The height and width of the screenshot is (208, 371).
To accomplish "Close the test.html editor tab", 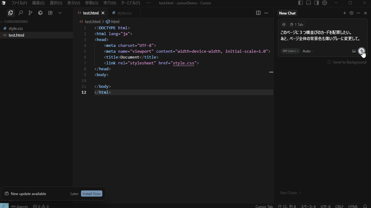I will coord(103,13).
